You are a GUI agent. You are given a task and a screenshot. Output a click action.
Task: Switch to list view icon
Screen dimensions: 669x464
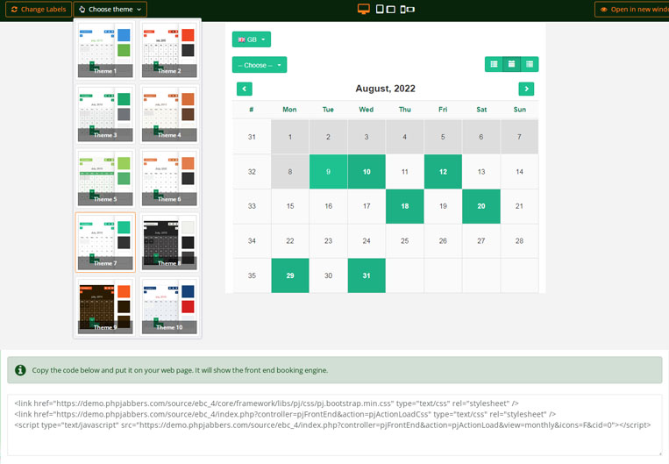[x=494, y=64]
